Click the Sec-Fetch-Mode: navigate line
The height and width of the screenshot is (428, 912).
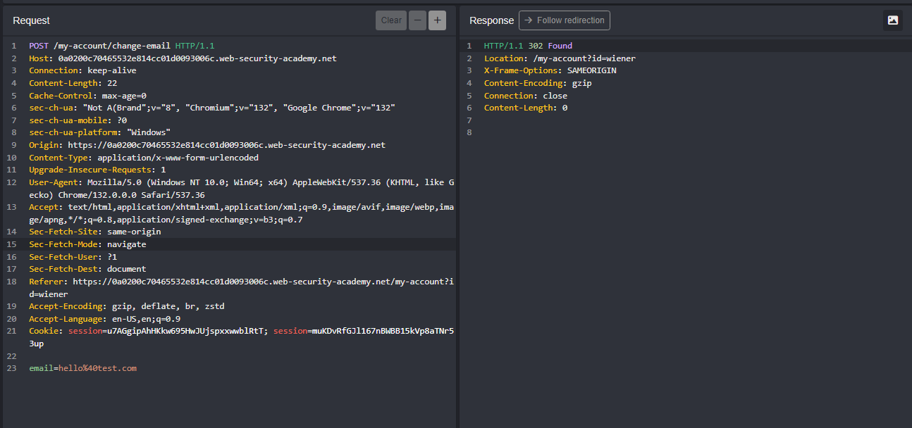tap(87, 244)
